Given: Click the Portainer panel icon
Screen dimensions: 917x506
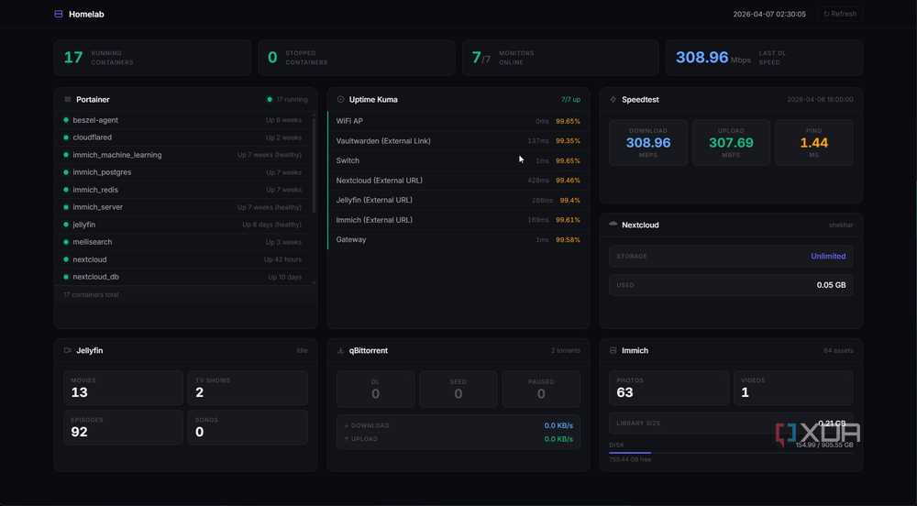Looking at the screenshot, I should 67,99.
